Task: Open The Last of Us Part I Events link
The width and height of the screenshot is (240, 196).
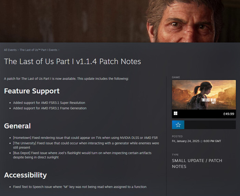Action: pos(38,50)
